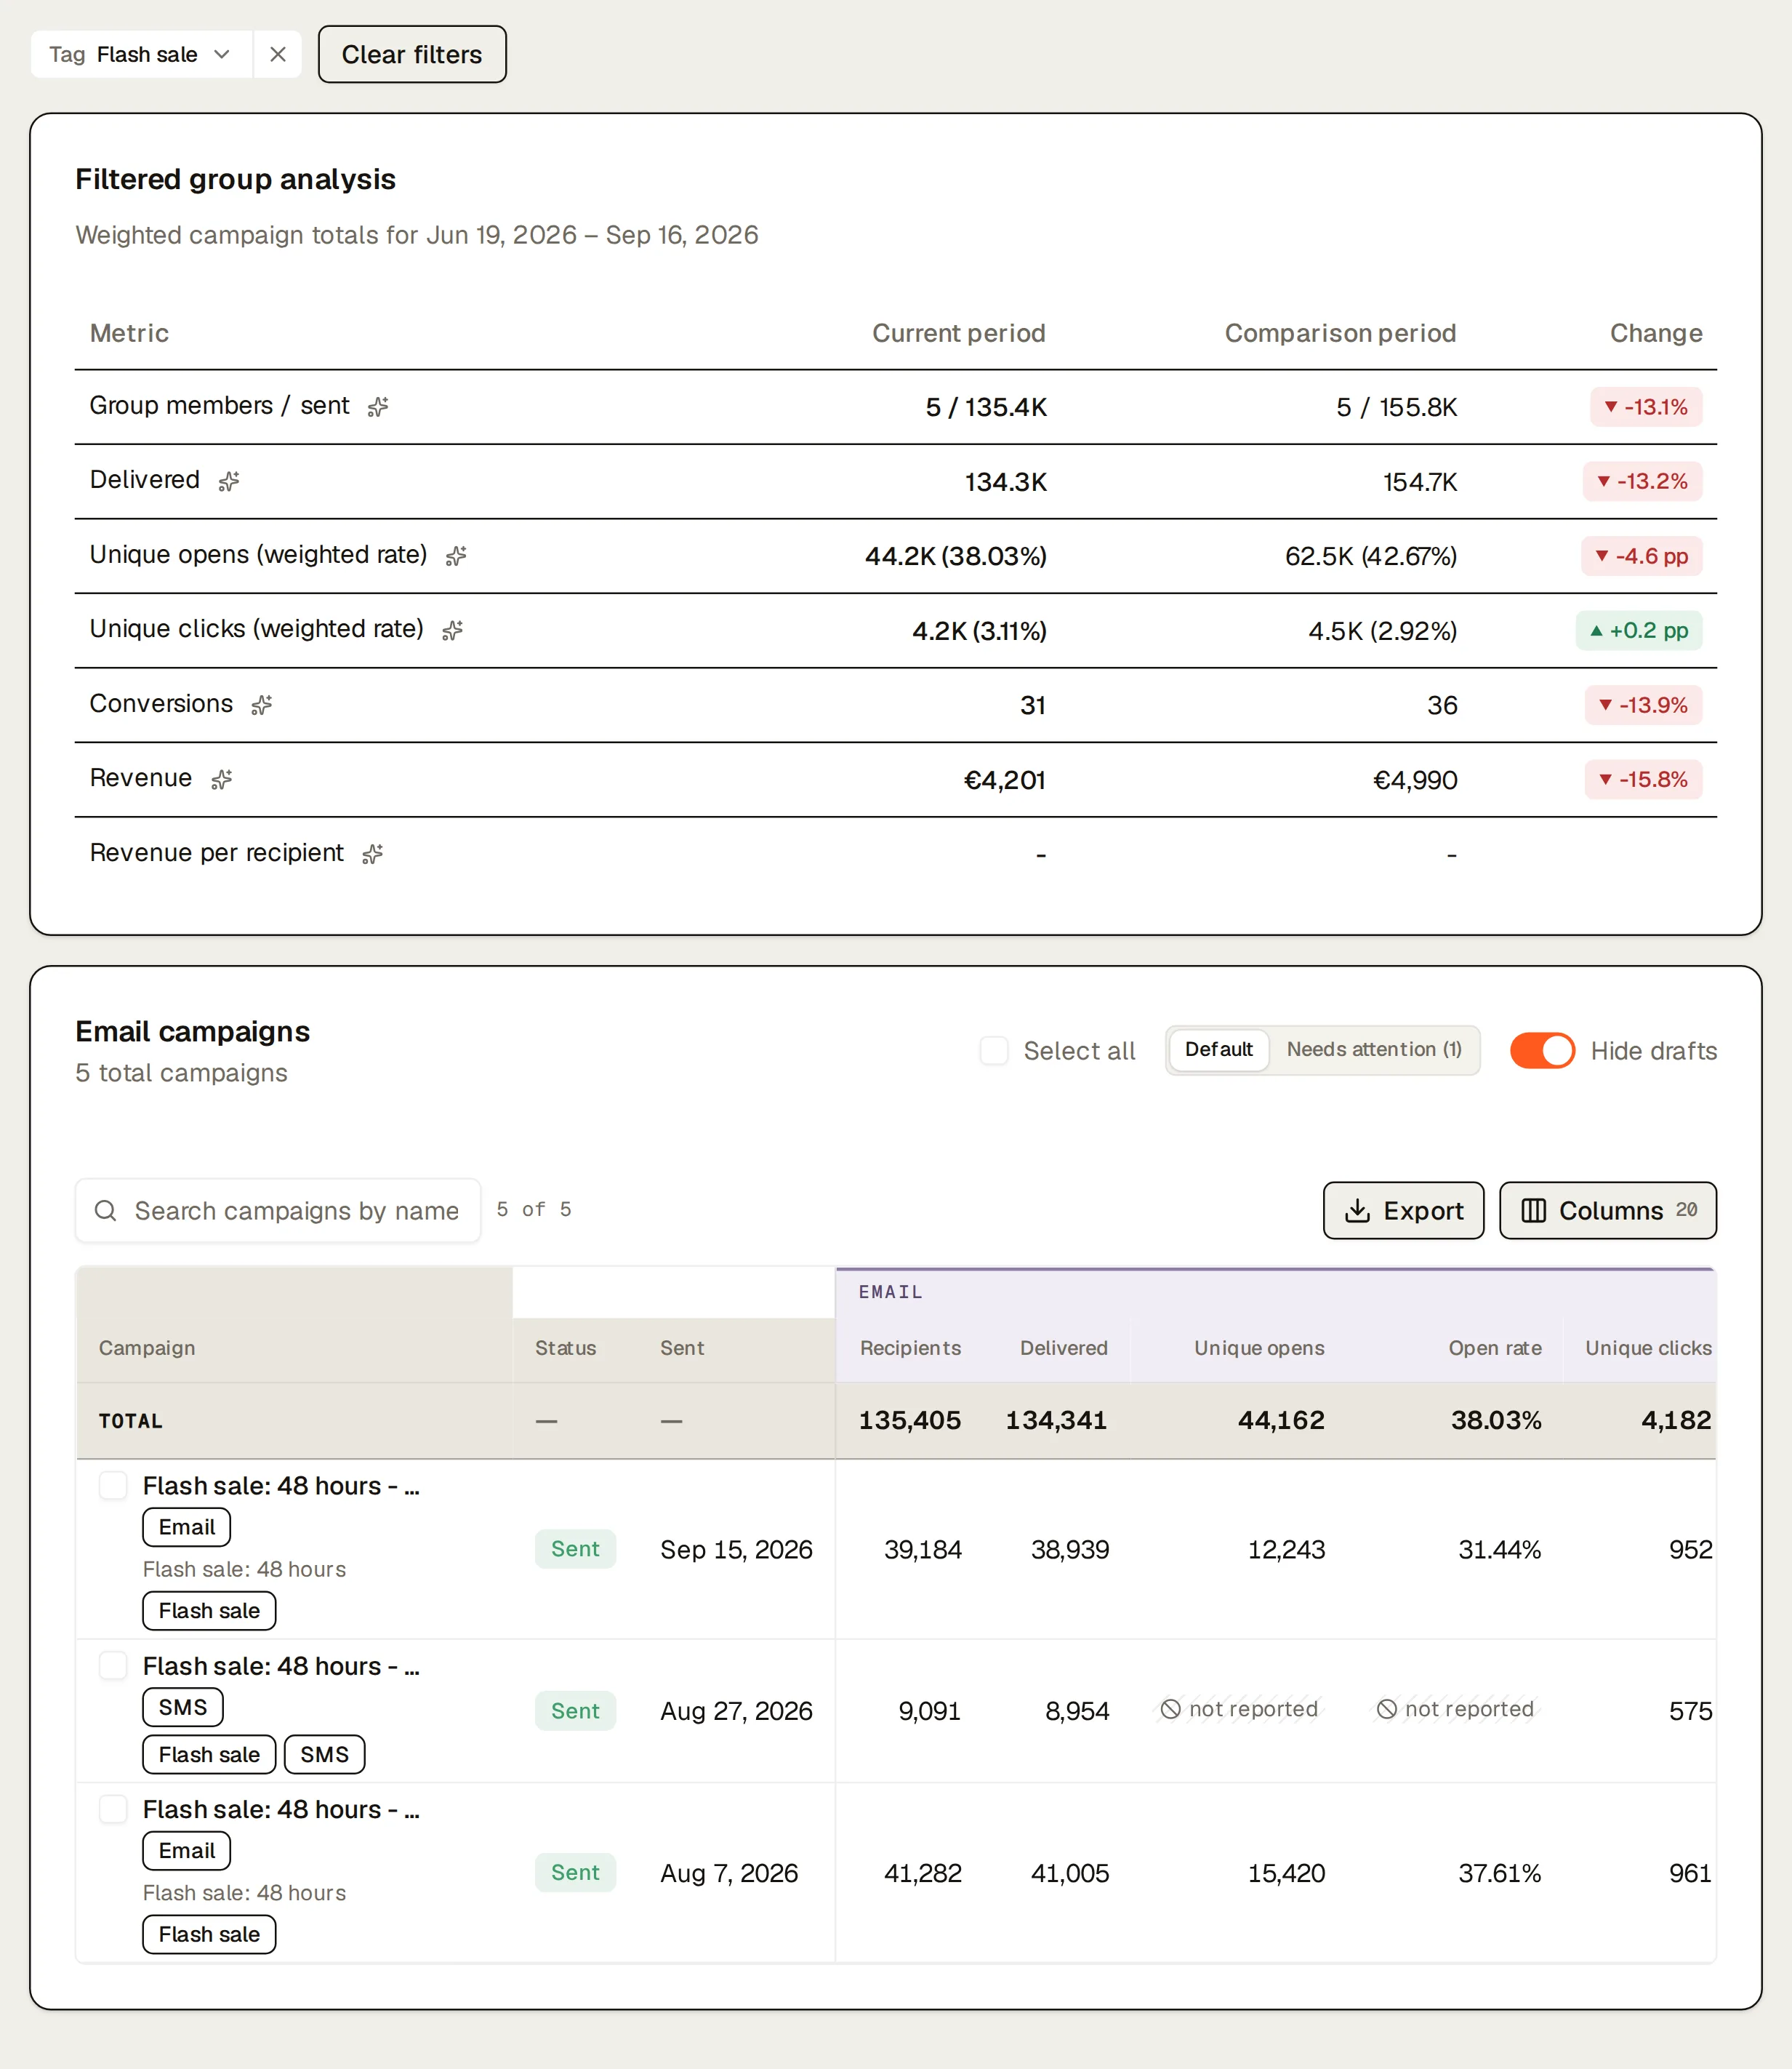The width and height of the screenshot is (1792, 2069).
Task: Click the Flash sale tag on Aug 7 campaign
Action: click(x=209, y=1934)
